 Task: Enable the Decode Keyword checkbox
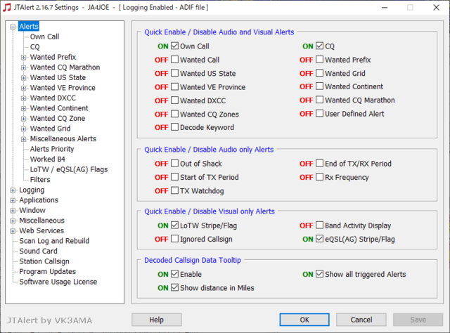pyautogui.click(x=175, y=127)
